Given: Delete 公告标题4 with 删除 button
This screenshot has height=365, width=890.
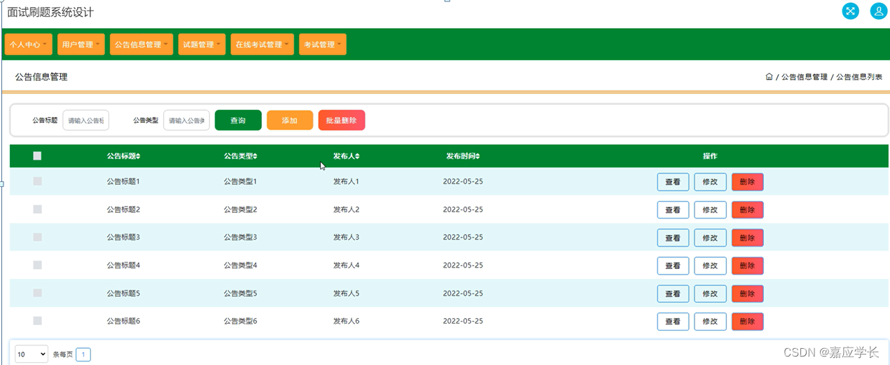Looking at the screenshot, I should tap(747, 266).
